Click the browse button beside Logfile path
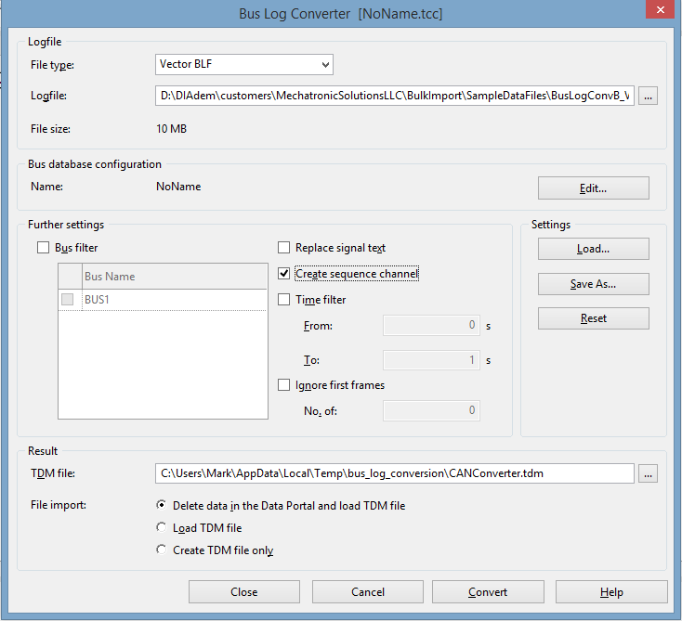 click(x=649, y=96)
